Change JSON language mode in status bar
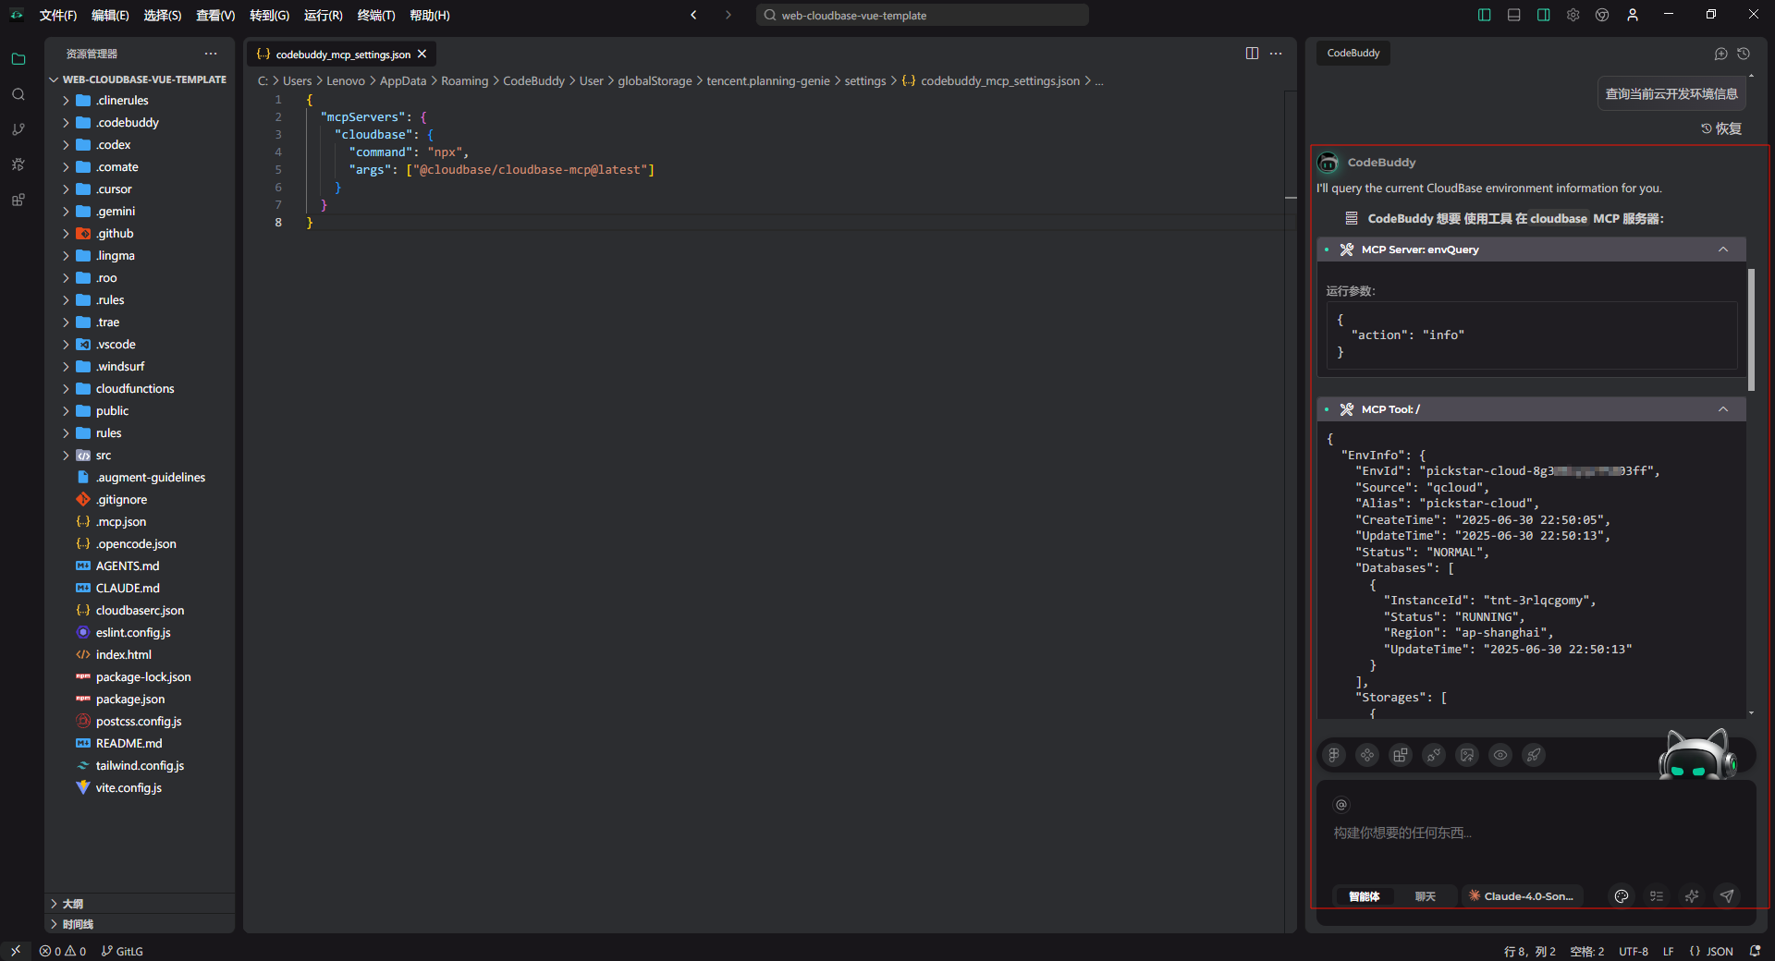The width and height of the screenshot is (1775, 961). (x=1712, y=951)
